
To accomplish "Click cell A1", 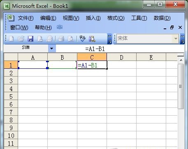I will tap(32, 65).
